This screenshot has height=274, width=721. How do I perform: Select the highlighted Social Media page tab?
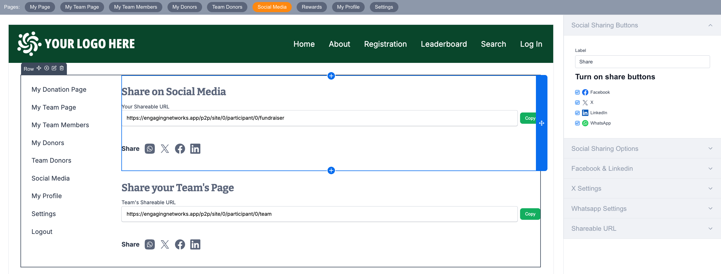272,7
